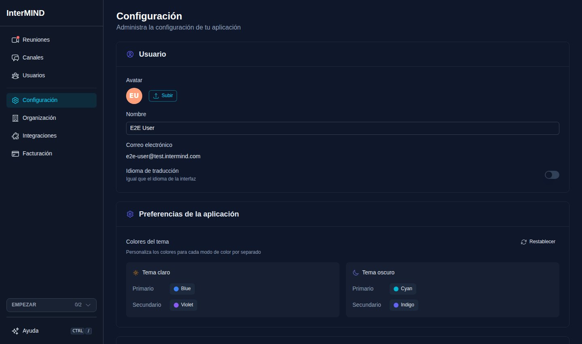Change Tema oscuro secondary Indigo color
Screen dimensions: 582x344
[404, 305]
